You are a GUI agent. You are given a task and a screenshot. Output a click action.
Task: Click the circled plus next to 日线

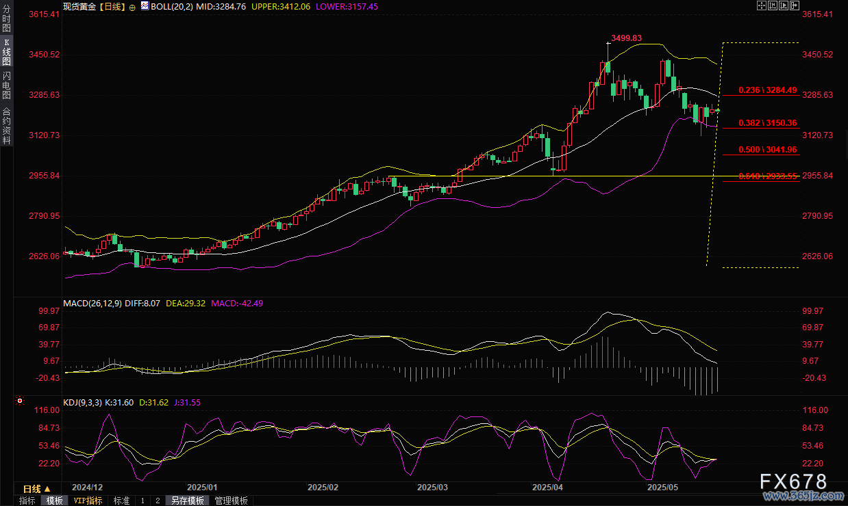(x=132, y=6)
